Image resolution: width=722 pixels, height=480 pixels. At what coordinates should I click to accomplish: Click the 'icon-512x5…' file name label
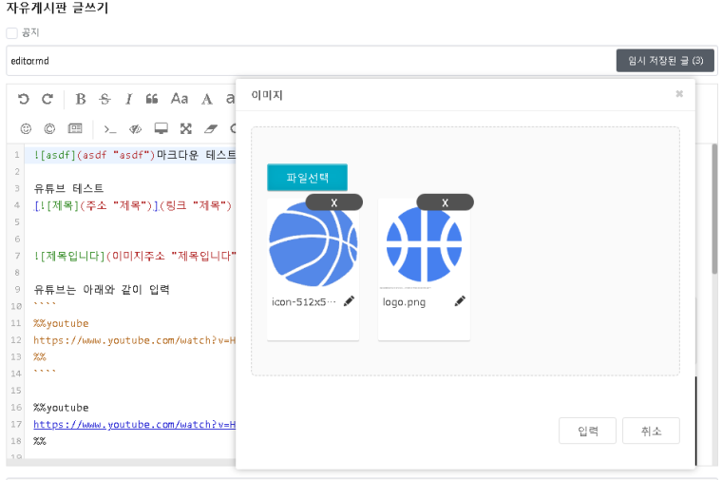click(x=303, y=301)
